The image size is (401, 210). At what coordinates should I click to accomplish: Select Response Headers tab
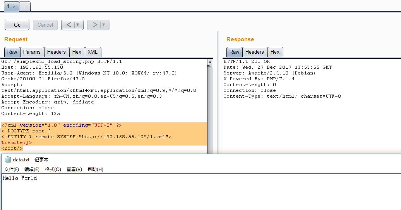(x=255, y=52)
